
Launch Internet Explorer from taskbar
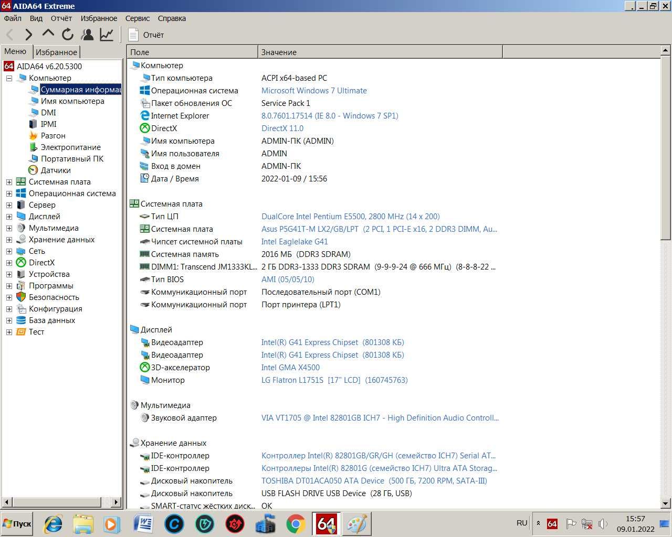pyautogui.click(x=52, y=524)
